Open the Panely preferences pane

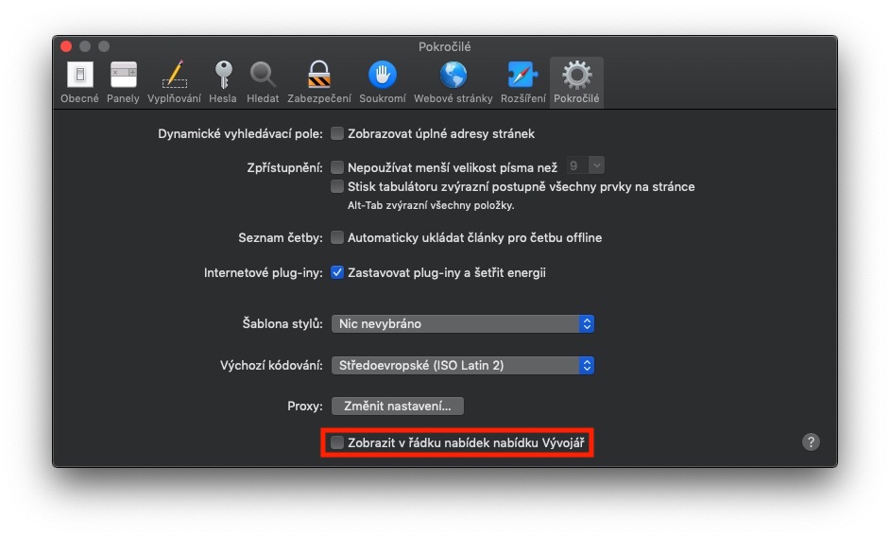pos(123,82)
